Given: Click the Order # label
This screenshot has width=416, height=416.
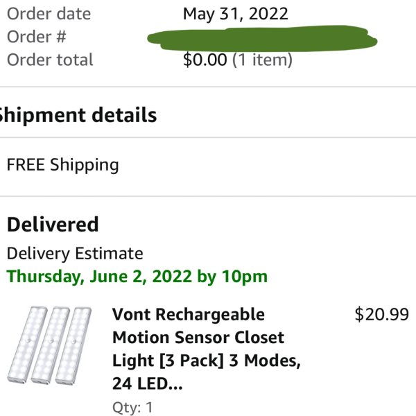Looking at the screenshot, I should 37,37.
